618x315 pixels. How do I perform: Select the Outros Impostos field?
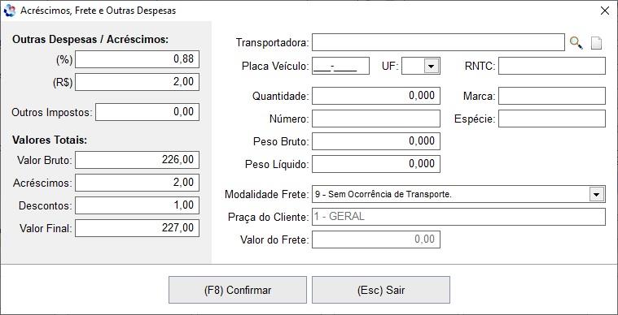[x=147, y=112]
